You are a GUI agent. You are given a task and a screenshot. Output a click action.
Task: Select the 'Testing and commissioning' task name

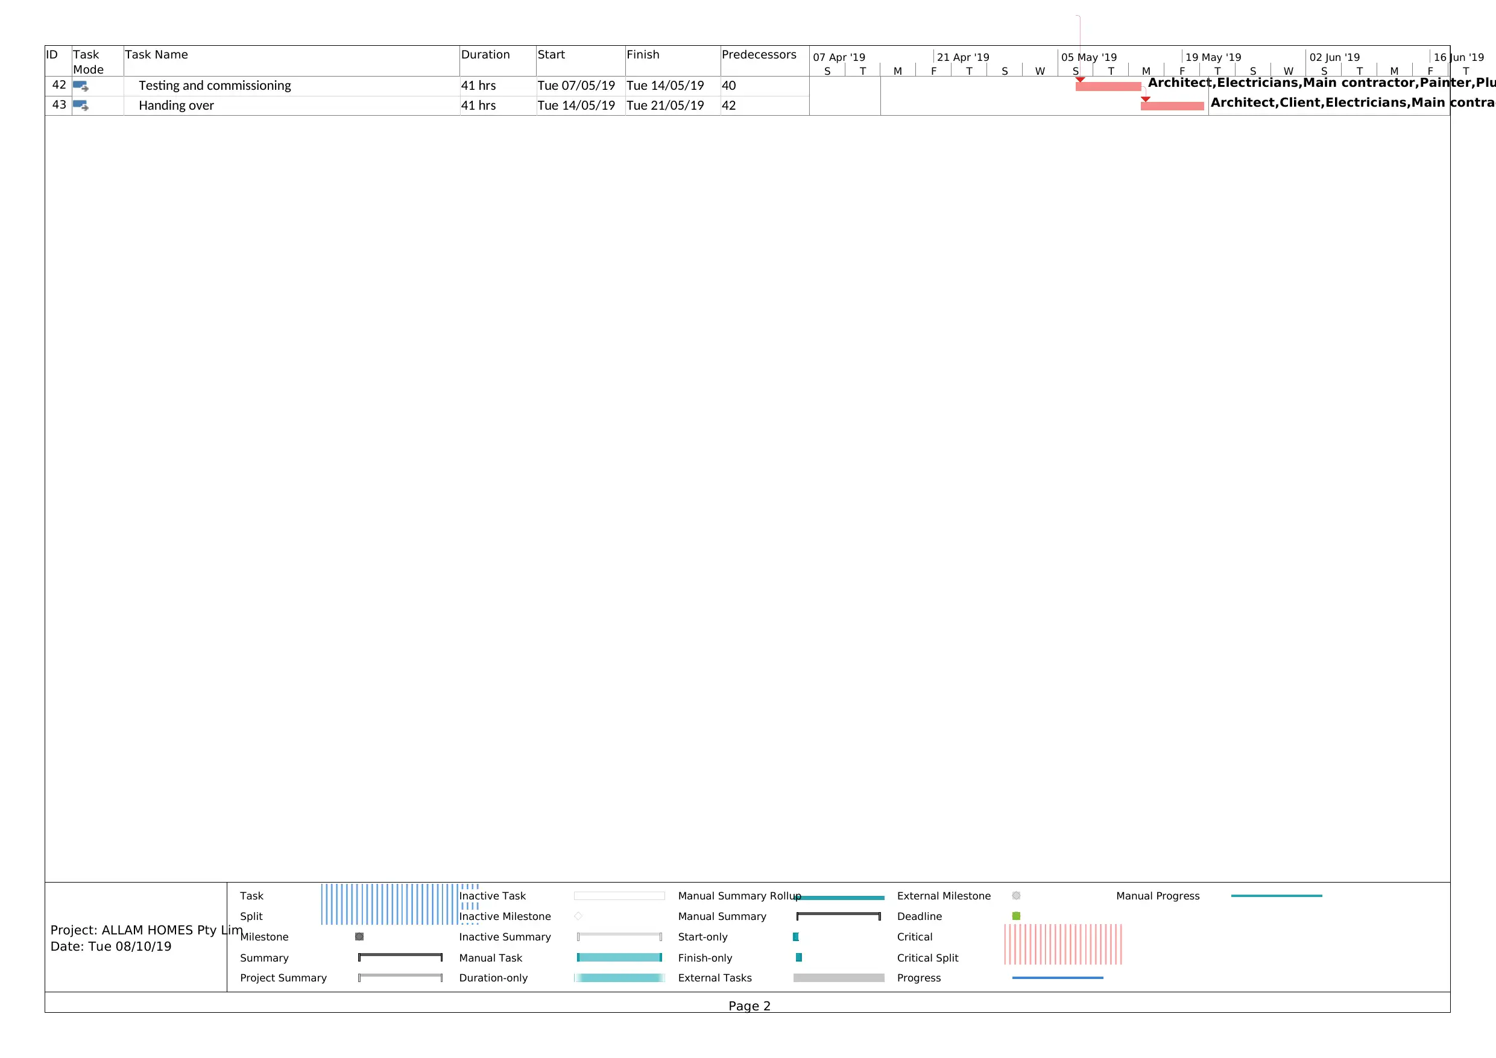tap(215, 86)
